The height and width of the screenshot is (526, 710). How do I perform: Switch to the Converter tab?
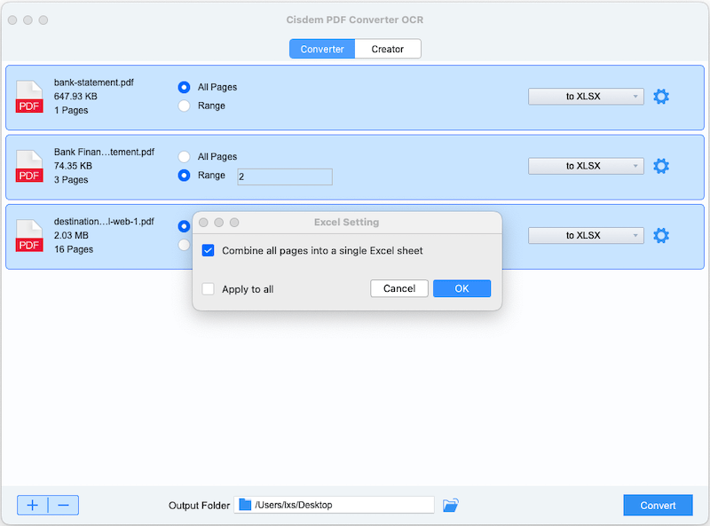[322, 49]
